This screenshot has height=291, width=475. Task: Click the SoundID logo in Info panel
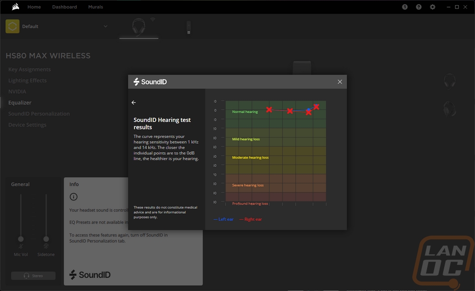pyautogui.click(x=90, y=275)
